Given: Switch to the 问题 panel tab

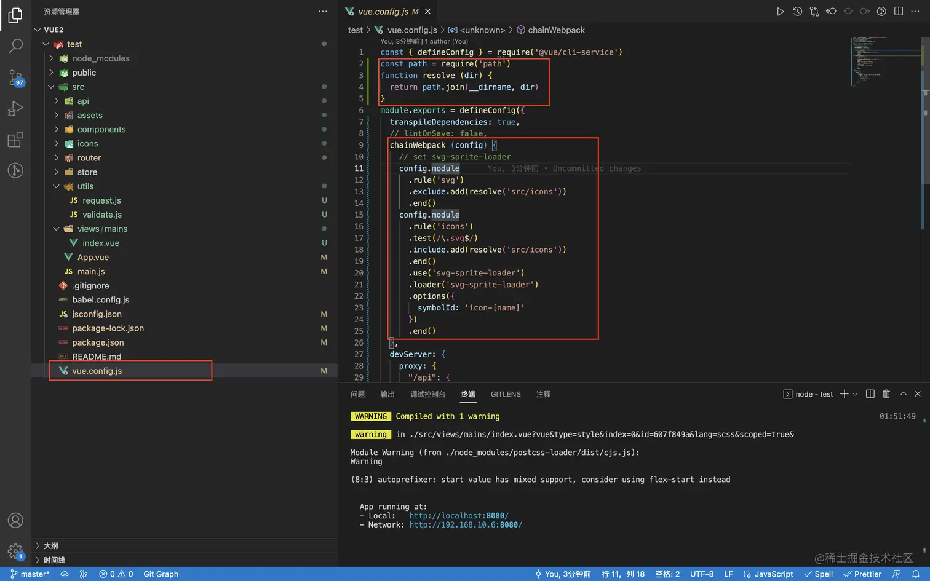Looking at the screenshot, I should [x=357, y=394].
